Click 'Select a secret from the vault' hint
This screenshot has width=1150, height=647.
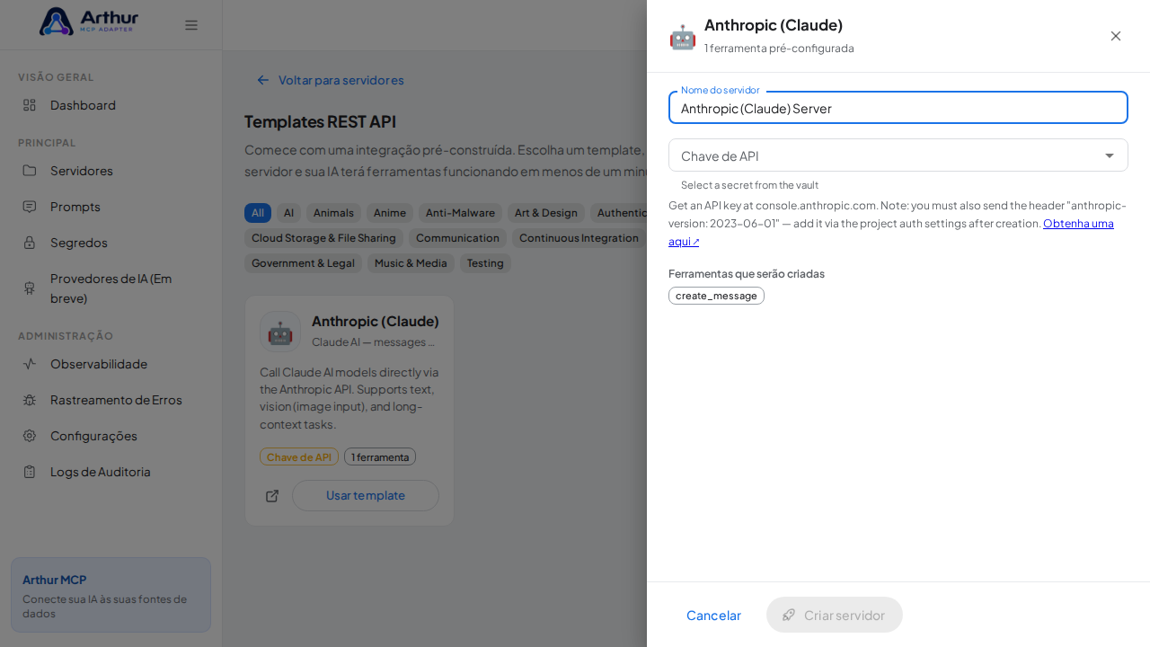749,185
